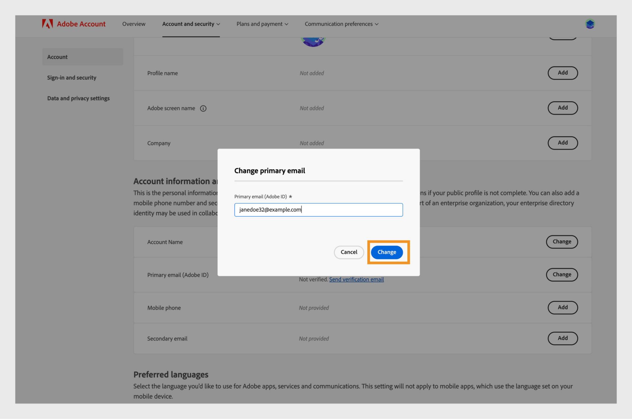Click the Cancel button in the dialog
This screenshot has width=632, height=419.
coord(349,252)
